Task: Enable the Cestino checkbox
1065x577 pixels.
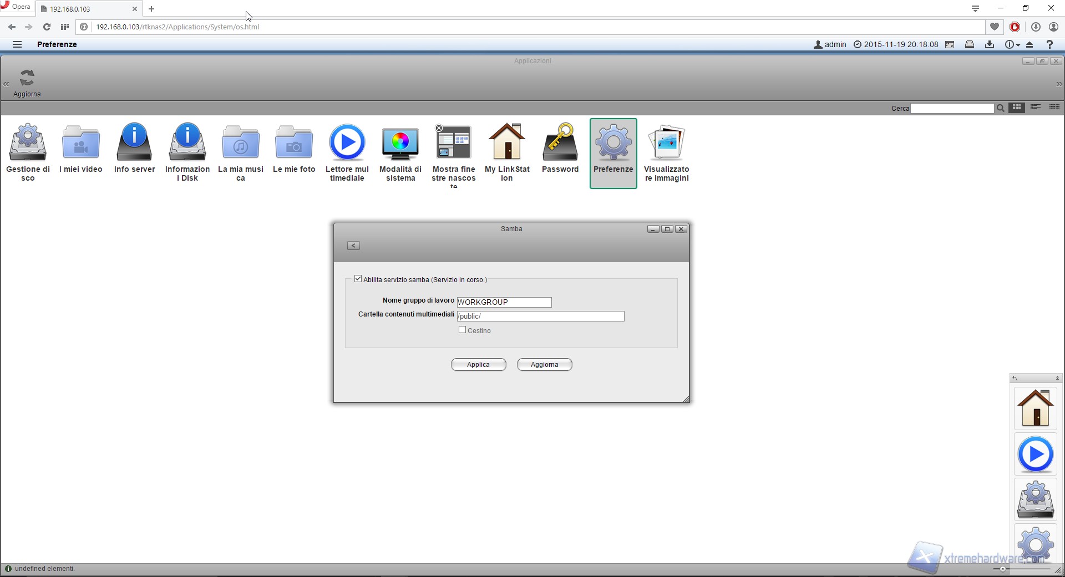Action: 463,330
